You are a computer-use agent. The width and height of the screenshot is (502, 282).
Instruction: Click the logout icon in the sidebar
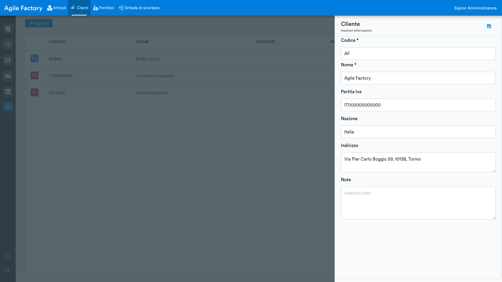coord(8,270)
